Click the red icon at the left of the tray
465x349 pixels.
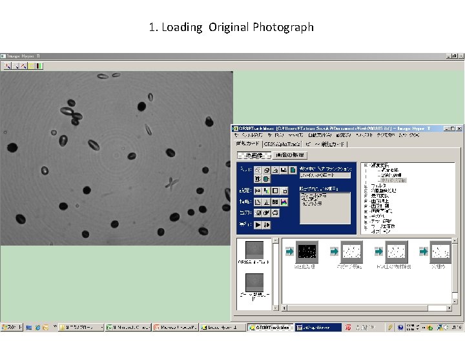tap(348, 327)
